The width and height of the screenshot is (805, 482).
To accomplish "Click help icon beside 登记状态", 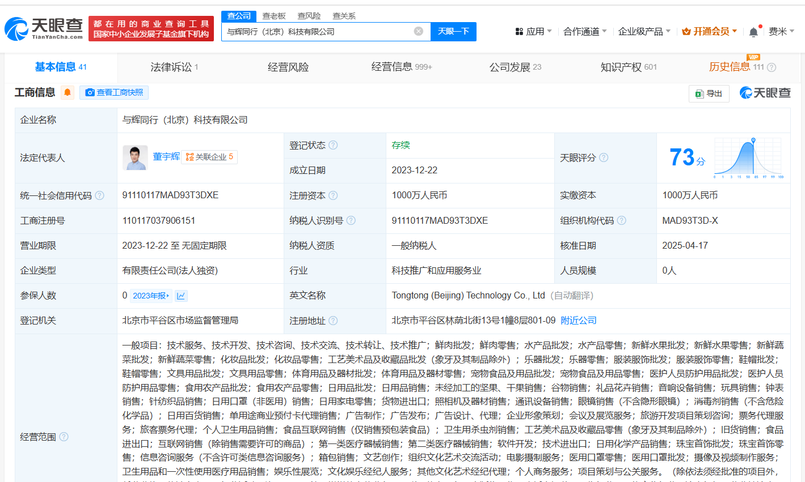I will (x=333, y=145).
